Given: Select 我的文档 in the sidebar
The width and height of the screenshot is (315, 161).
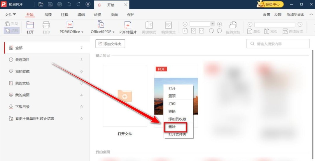Looking at the screenshot, I should tap(47, 83).
